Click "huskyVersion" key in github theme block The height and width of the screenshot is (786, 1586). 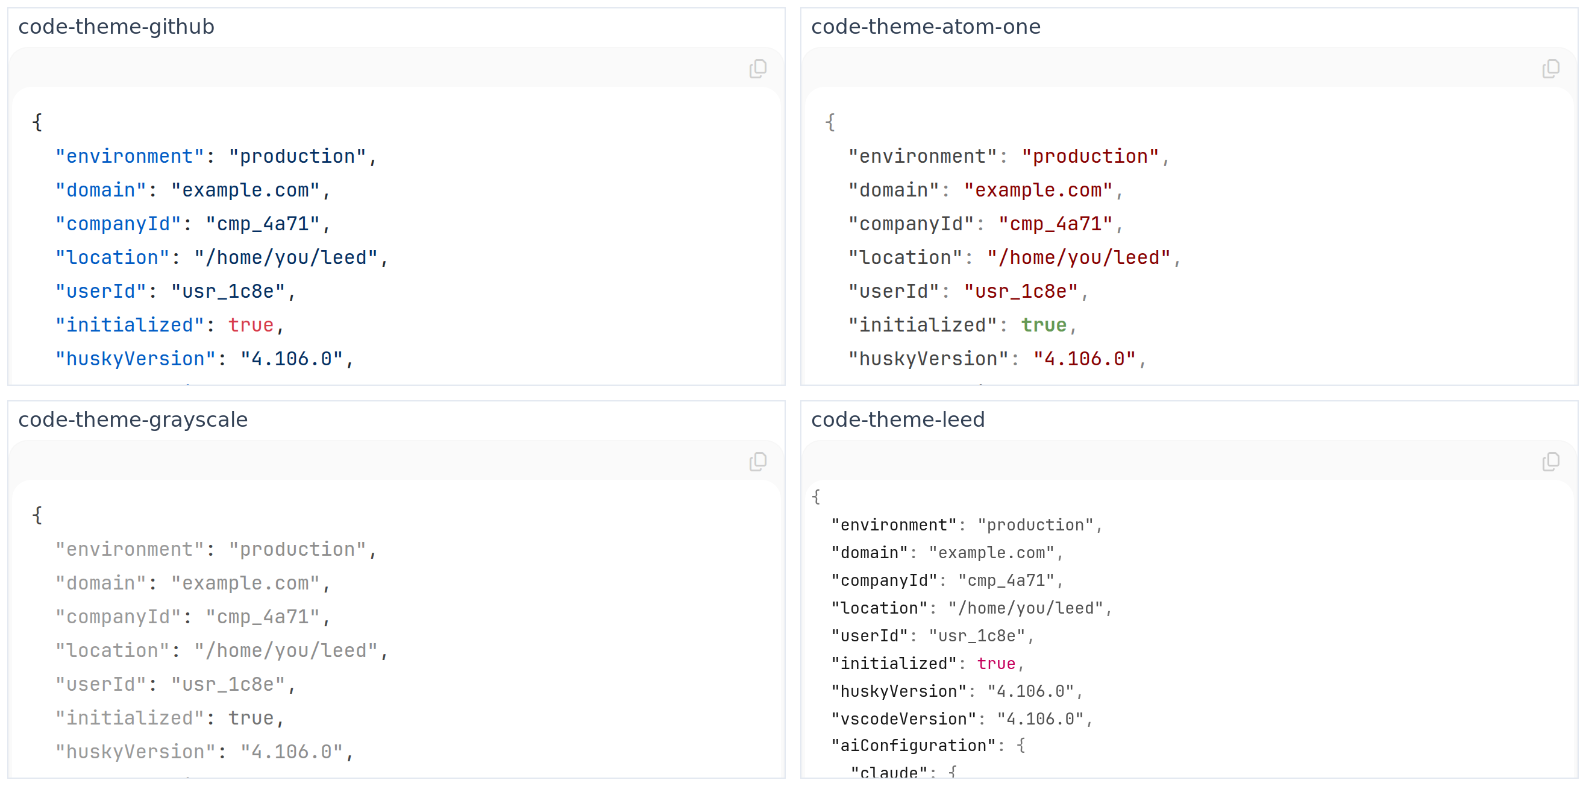pyautogui.click(x=136, y=359)
